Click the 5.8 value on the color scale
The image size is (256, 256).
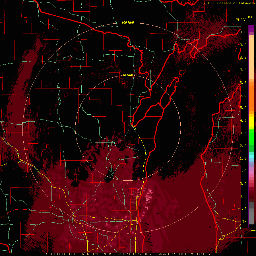[x=243, y=95]
